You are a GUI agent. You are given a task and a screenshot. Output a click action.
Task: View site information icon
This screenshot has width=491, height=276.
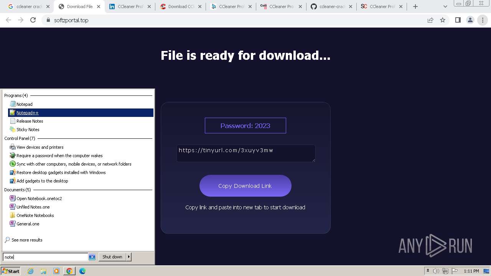click(48, 20)
